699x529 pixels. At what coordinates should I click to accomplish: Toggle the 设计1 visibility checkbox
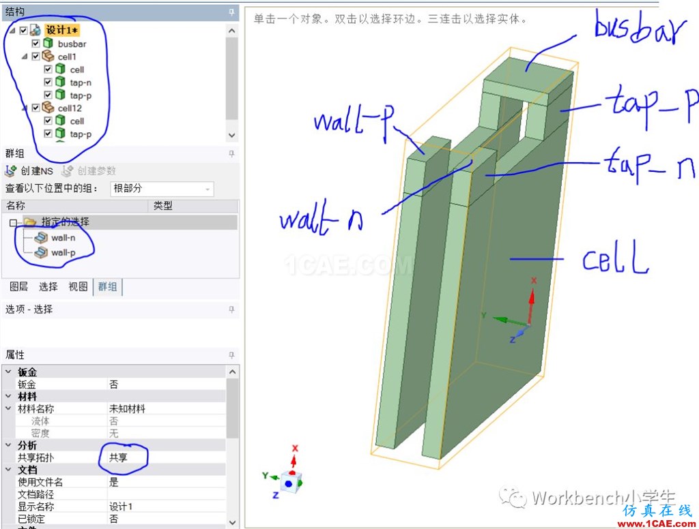(24, 31)
